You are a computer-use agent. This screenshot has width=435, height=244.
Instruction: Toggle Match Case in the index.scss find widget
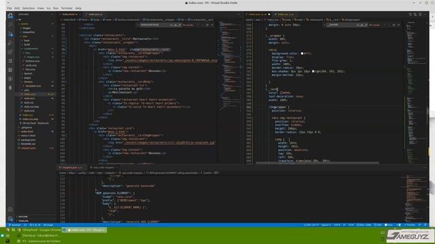(x=358, y=25)
